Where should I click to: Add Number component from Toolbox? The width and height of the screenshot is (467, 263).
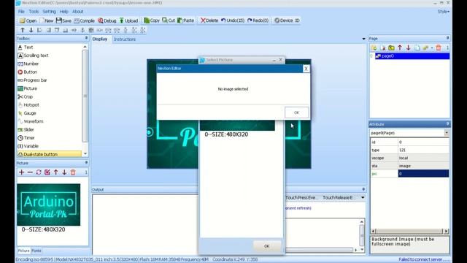click(x=28, y=64)
